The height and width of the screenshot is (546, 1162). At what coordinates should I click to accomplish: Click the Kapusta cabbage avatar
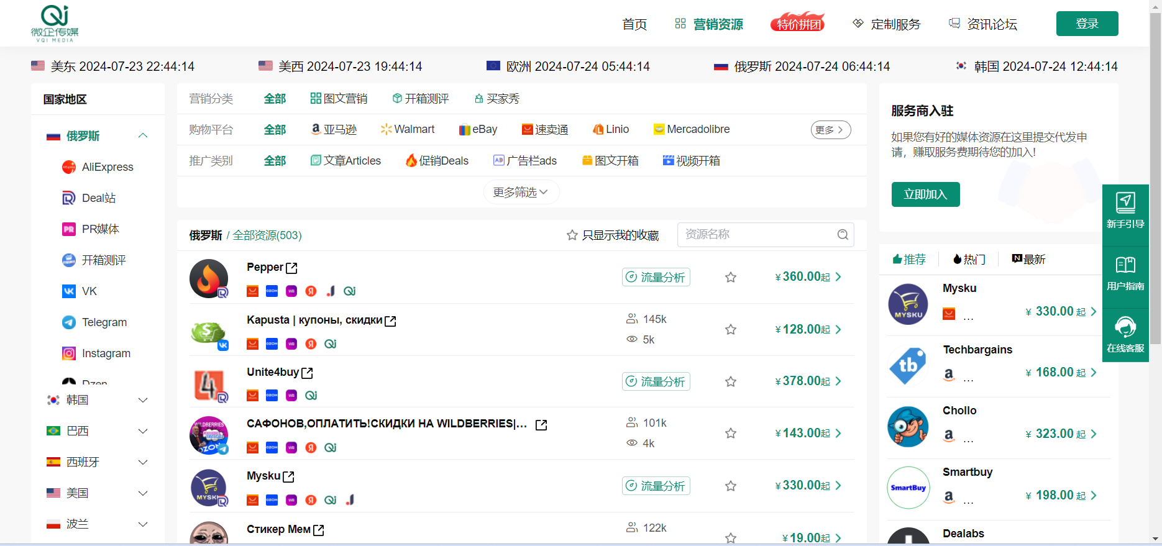click(209, 332)
